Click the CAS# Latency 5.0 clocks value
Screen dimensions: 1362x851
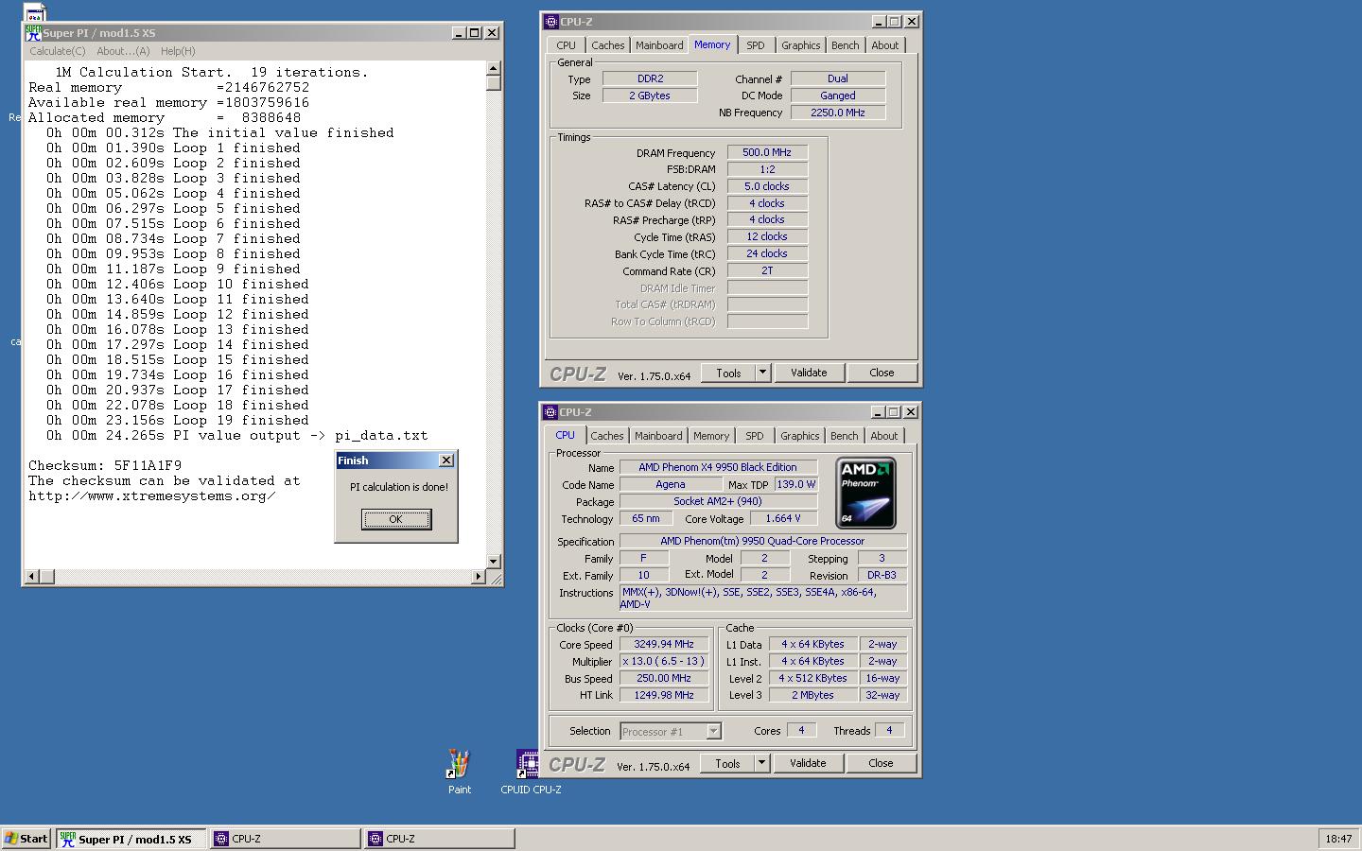[767, 186]
